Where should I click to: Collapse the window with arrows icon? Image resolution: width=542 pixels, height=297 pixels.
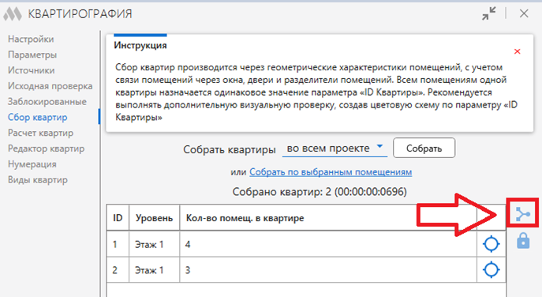[x=489, y=13]
